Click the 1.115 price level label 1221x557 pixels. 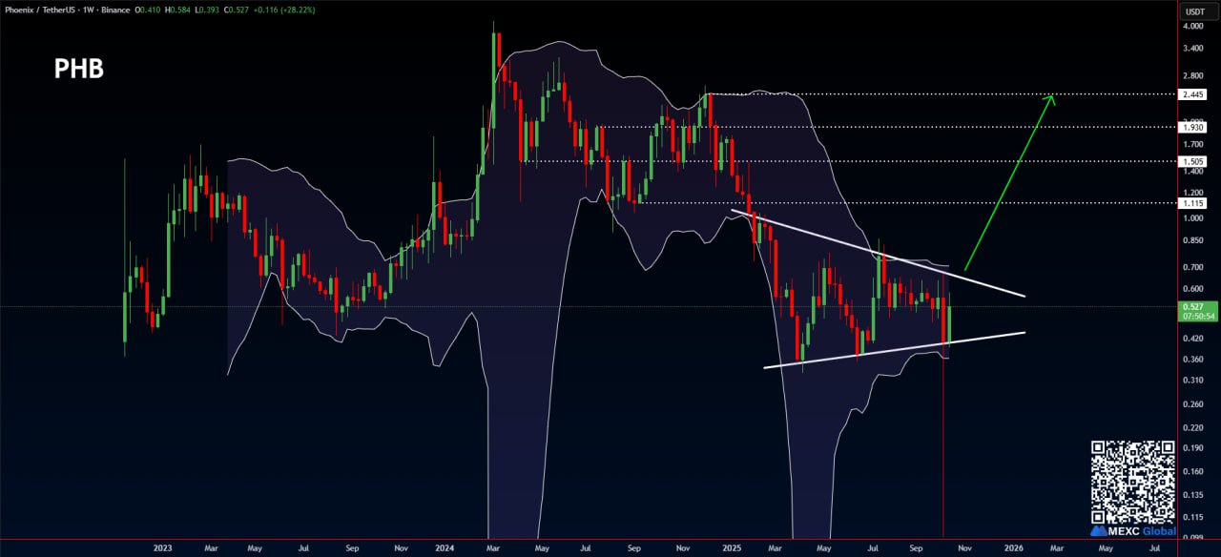1194,203
